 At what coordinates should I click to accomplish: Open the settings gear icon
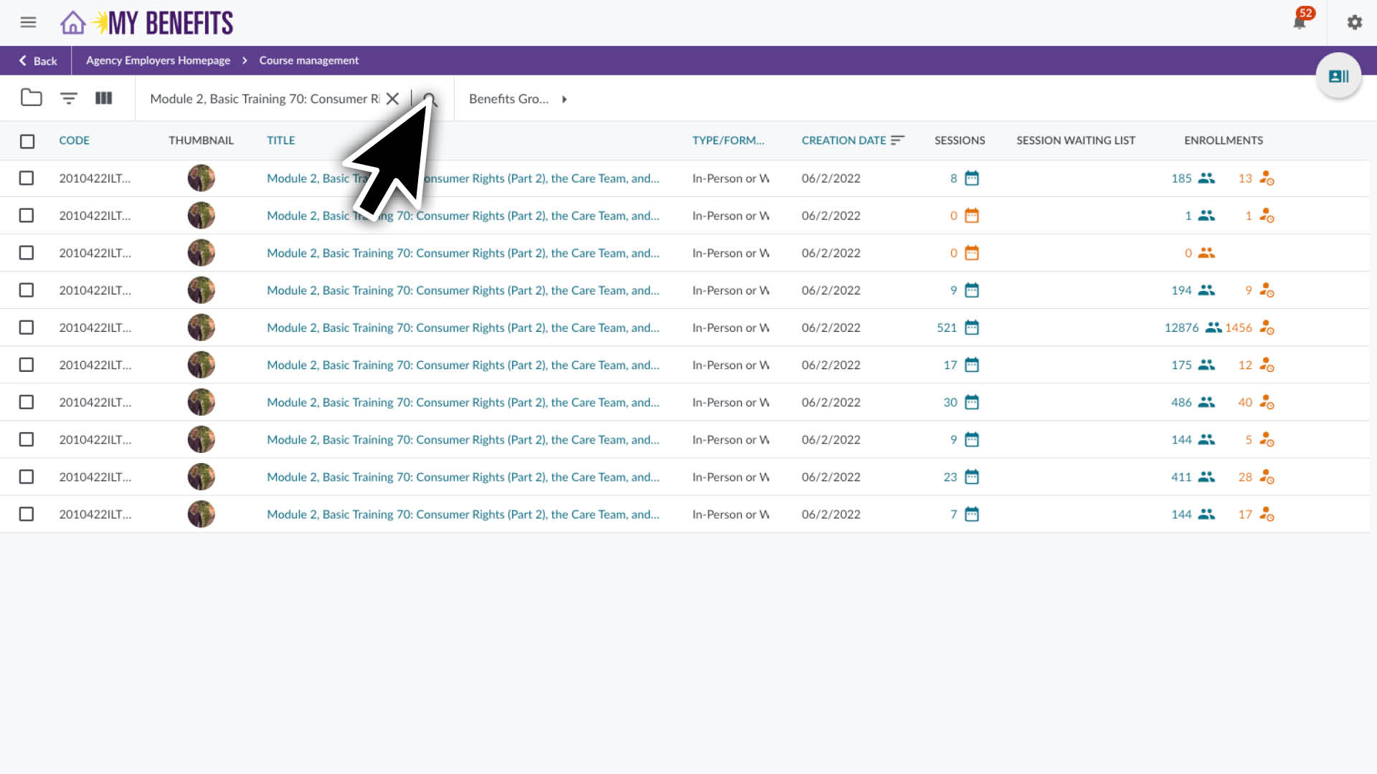click(x=1354, y=22)
